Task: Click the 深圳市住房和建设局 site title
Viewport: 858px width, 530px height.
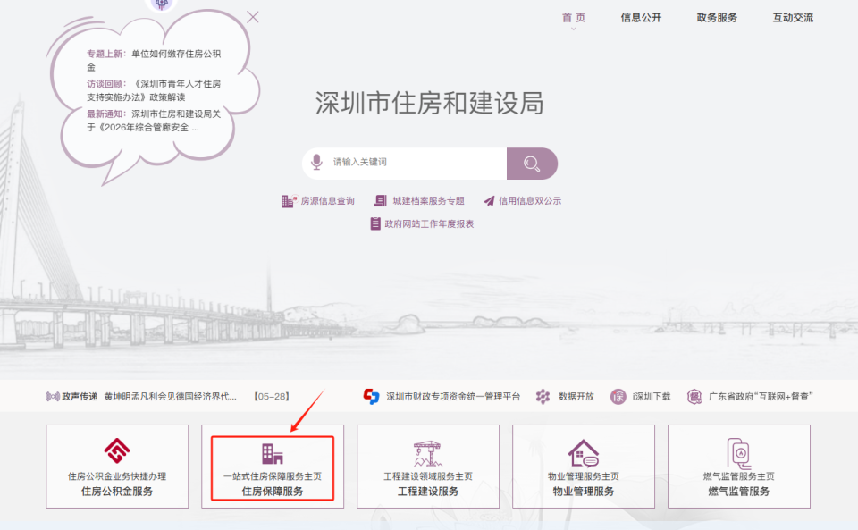Action: pos(430,103)
